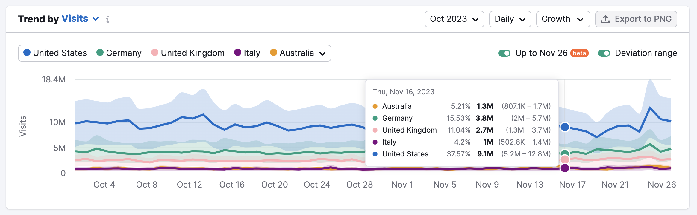
Task: Click the United States blue legend dot
Action: point(27,53)
